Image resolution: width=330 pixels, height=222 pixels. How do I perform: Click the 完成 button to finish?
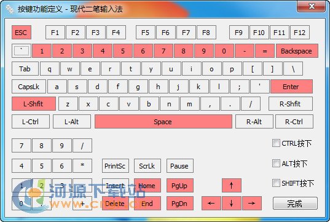click(295, 204)
